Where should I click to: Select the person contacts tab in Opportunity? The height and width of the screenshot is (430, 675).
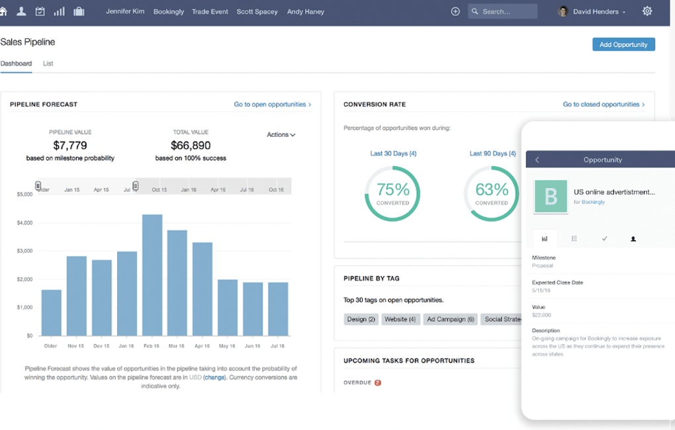point(633,239)
